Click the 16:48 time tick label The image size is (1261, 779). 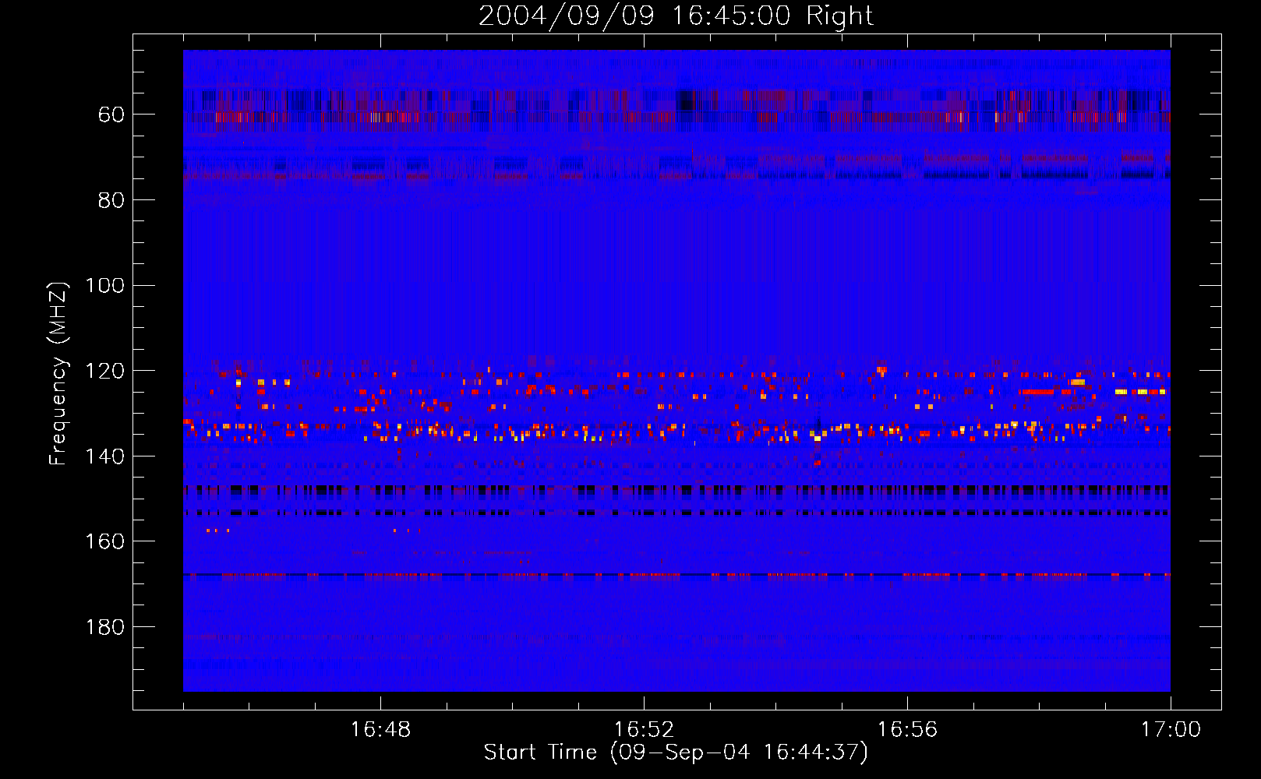click(x=380, y=730)
